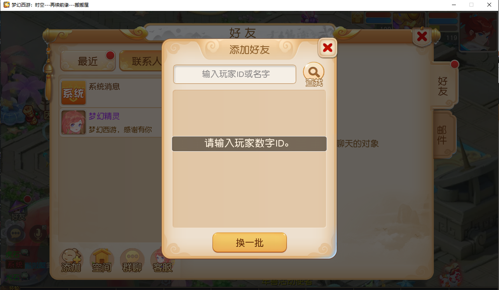499x290 pixels.
Task: Open the 梦幻精灵 avatar thumbnail
Action: (x=74, y=122)
